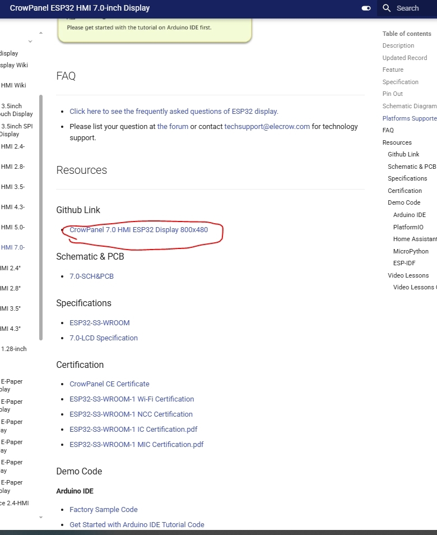Viewport: 437px width, 535px height.
Task: Open Factory Sample Code link
Action: tap(104, 509)
